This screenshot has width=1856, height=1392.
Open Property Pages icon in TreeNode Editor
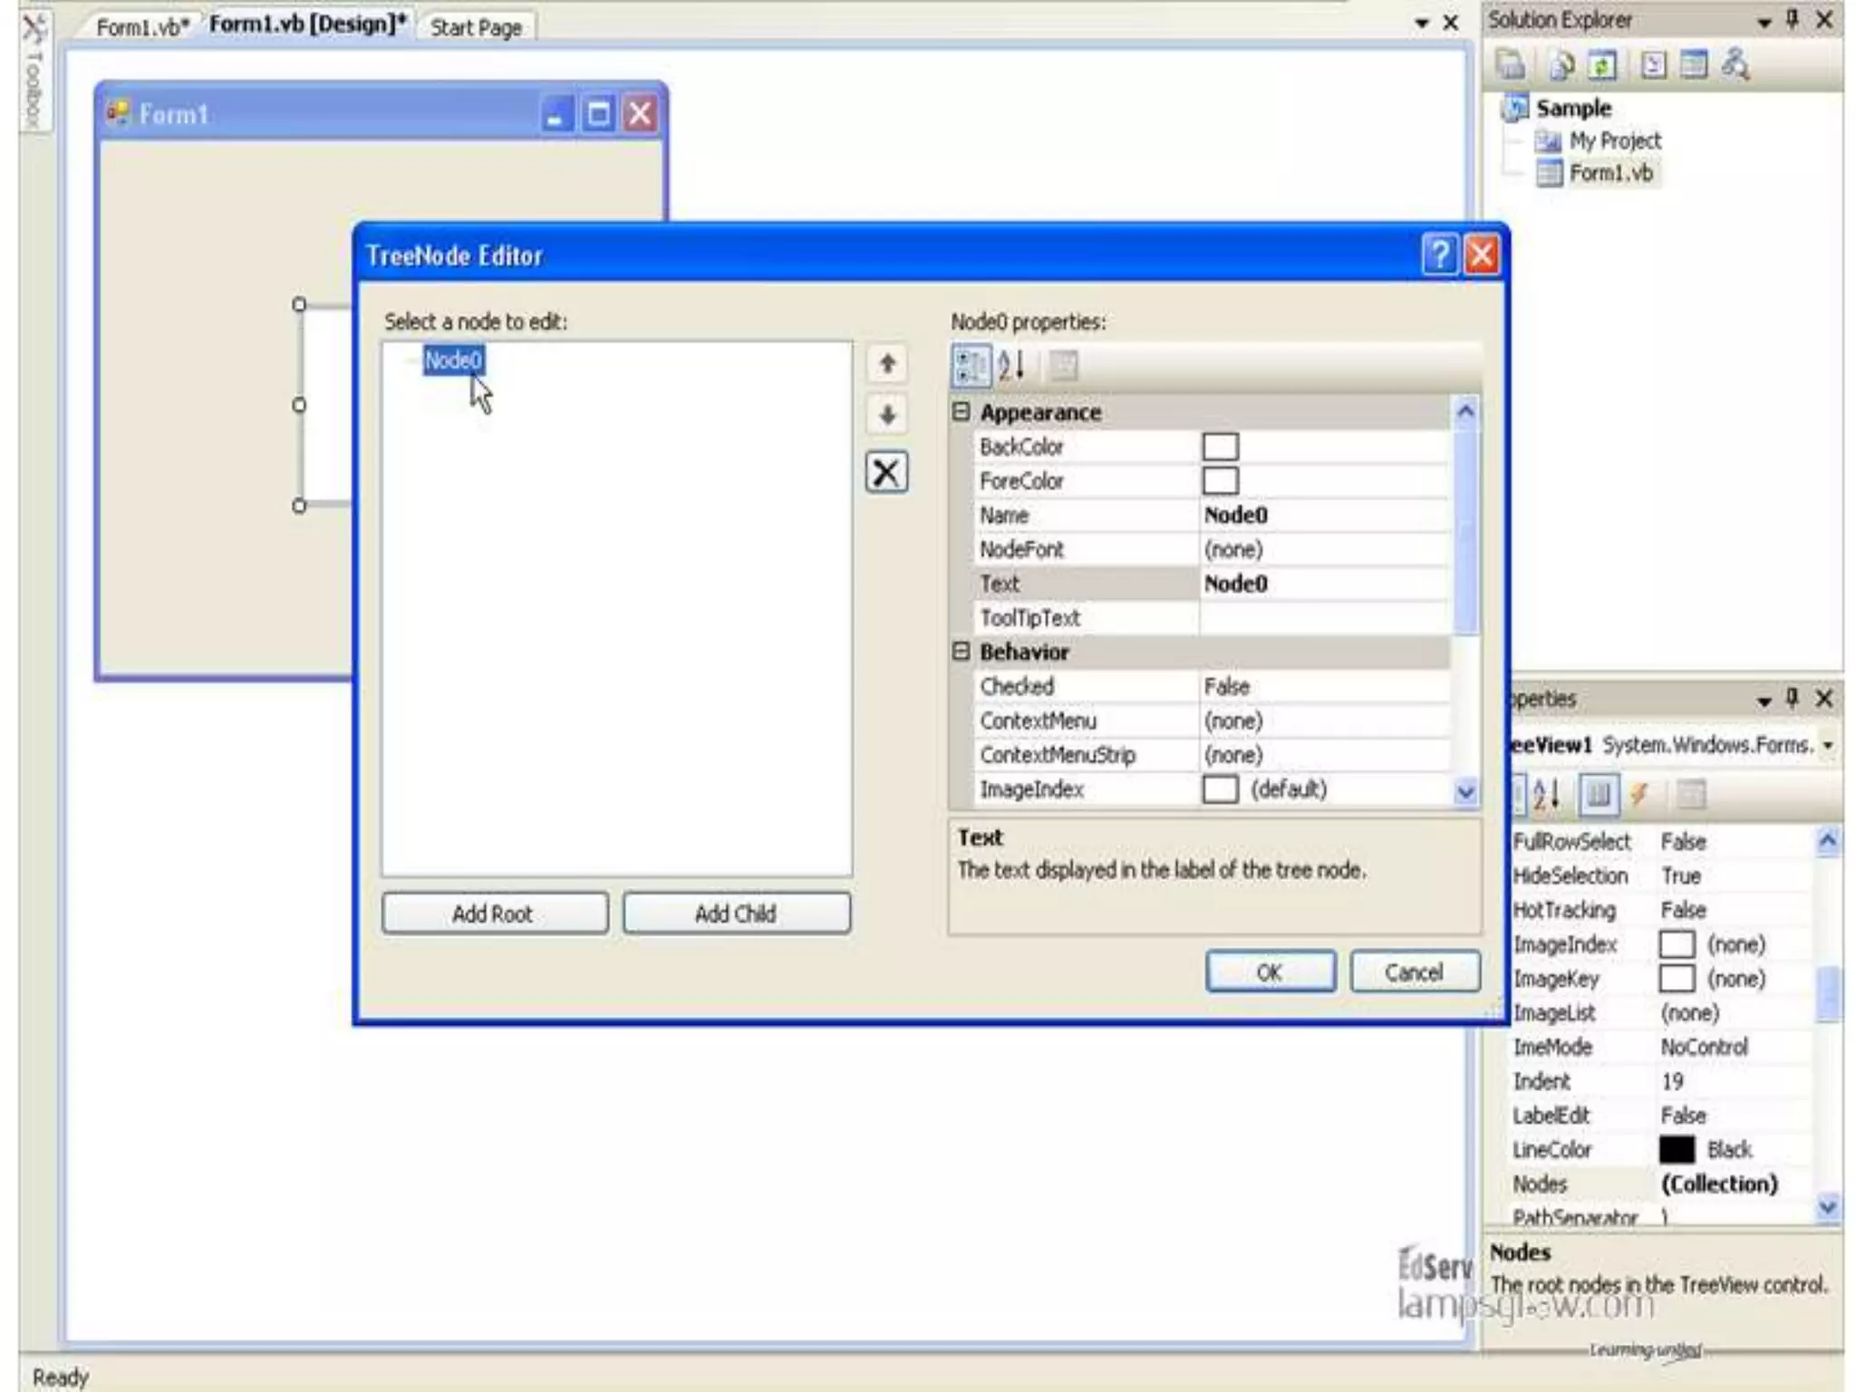(1063, 366)
